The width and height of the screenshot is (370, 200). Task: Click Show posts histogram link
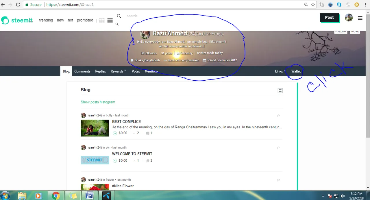click(x=98, y=102)
